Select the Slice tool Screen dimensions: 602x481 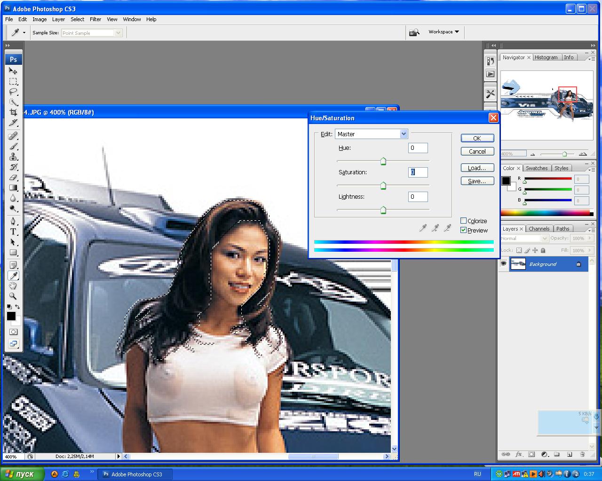[13, 123]
